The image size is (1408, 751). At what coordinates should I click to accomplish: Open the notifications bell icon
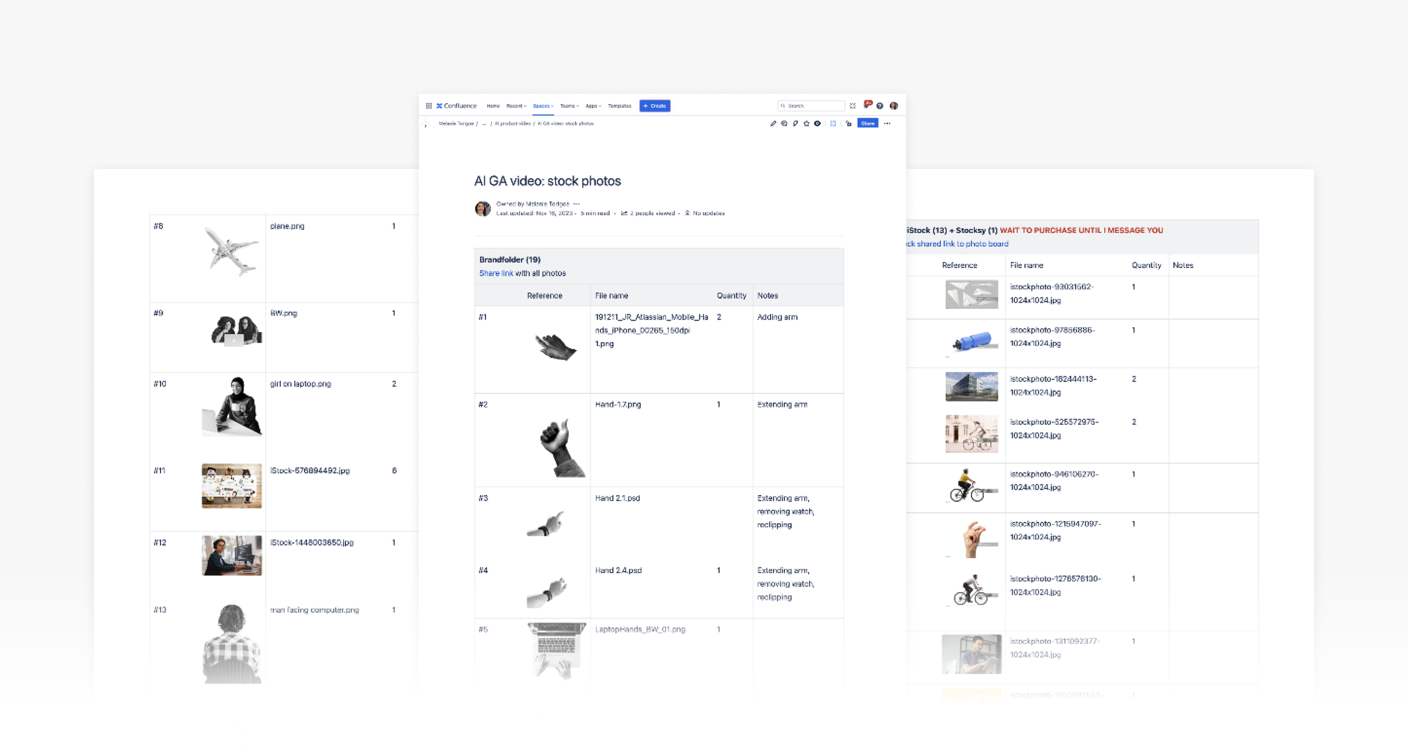(867, 105)
